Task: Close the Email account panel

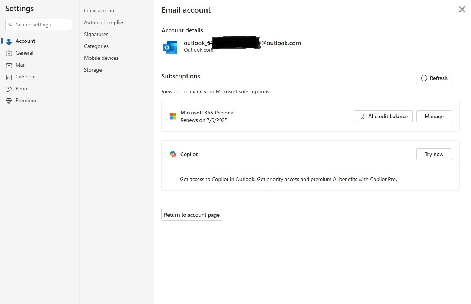Action: (x=462, y=9)
